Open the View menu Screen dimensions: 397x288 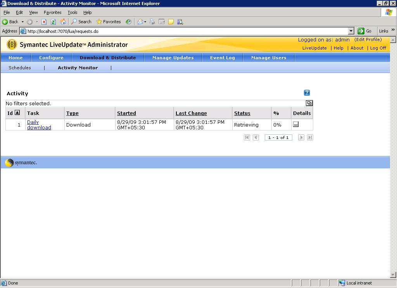click(x=33, y=12)
